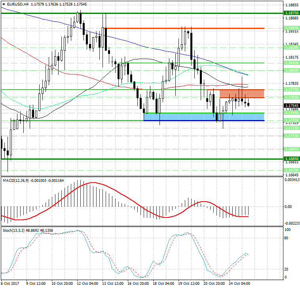Click the 1.18750 dark green price label
This screenshot has height=288, width=300.
(291, 13)
